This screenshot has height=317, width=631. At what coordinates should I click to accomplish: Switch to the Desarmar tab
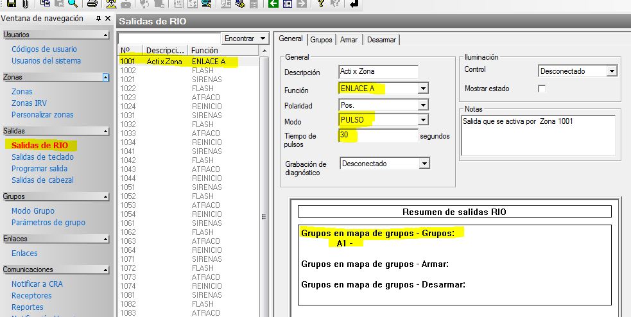point(381,40)
